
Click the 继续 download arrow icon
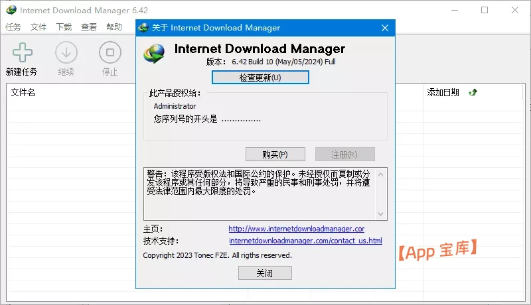pyautogui.click(x=66, y=52)
